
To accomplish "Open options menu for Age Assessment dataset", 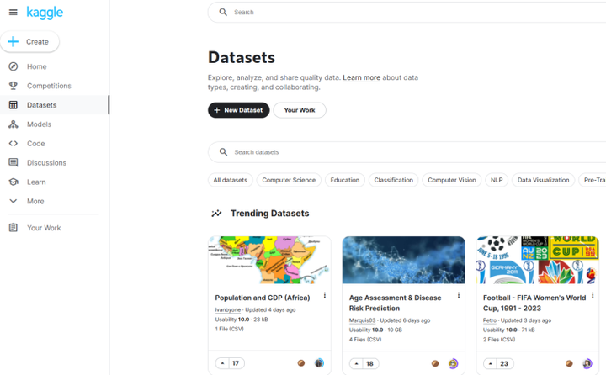I will point(459,296).
